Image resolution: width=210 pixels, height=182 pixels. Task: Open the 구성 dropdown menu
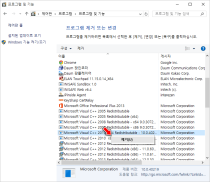click(x=66, y=48)
